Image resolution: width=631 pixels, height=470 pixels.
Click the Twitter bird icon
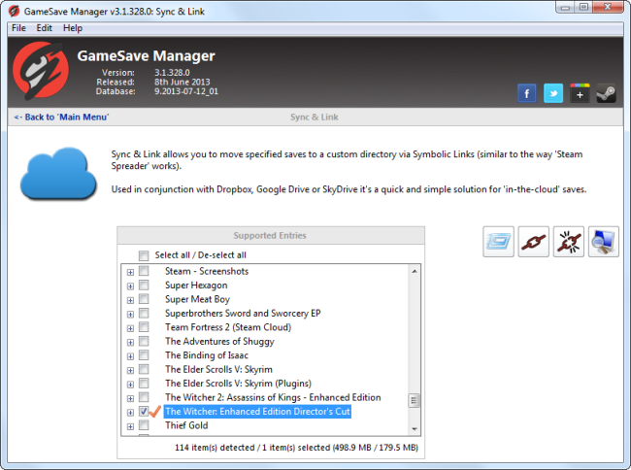553,93
